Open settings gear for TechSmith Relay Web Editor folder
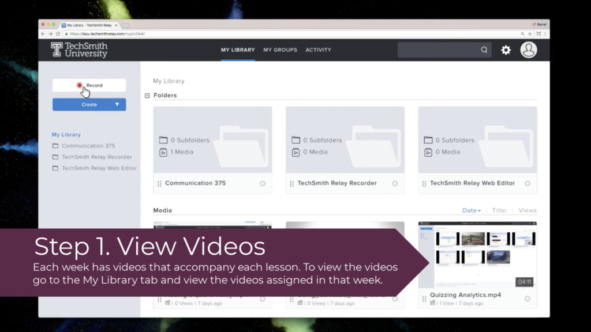Screen dimensions: 591x332 (x=528, y=183)
